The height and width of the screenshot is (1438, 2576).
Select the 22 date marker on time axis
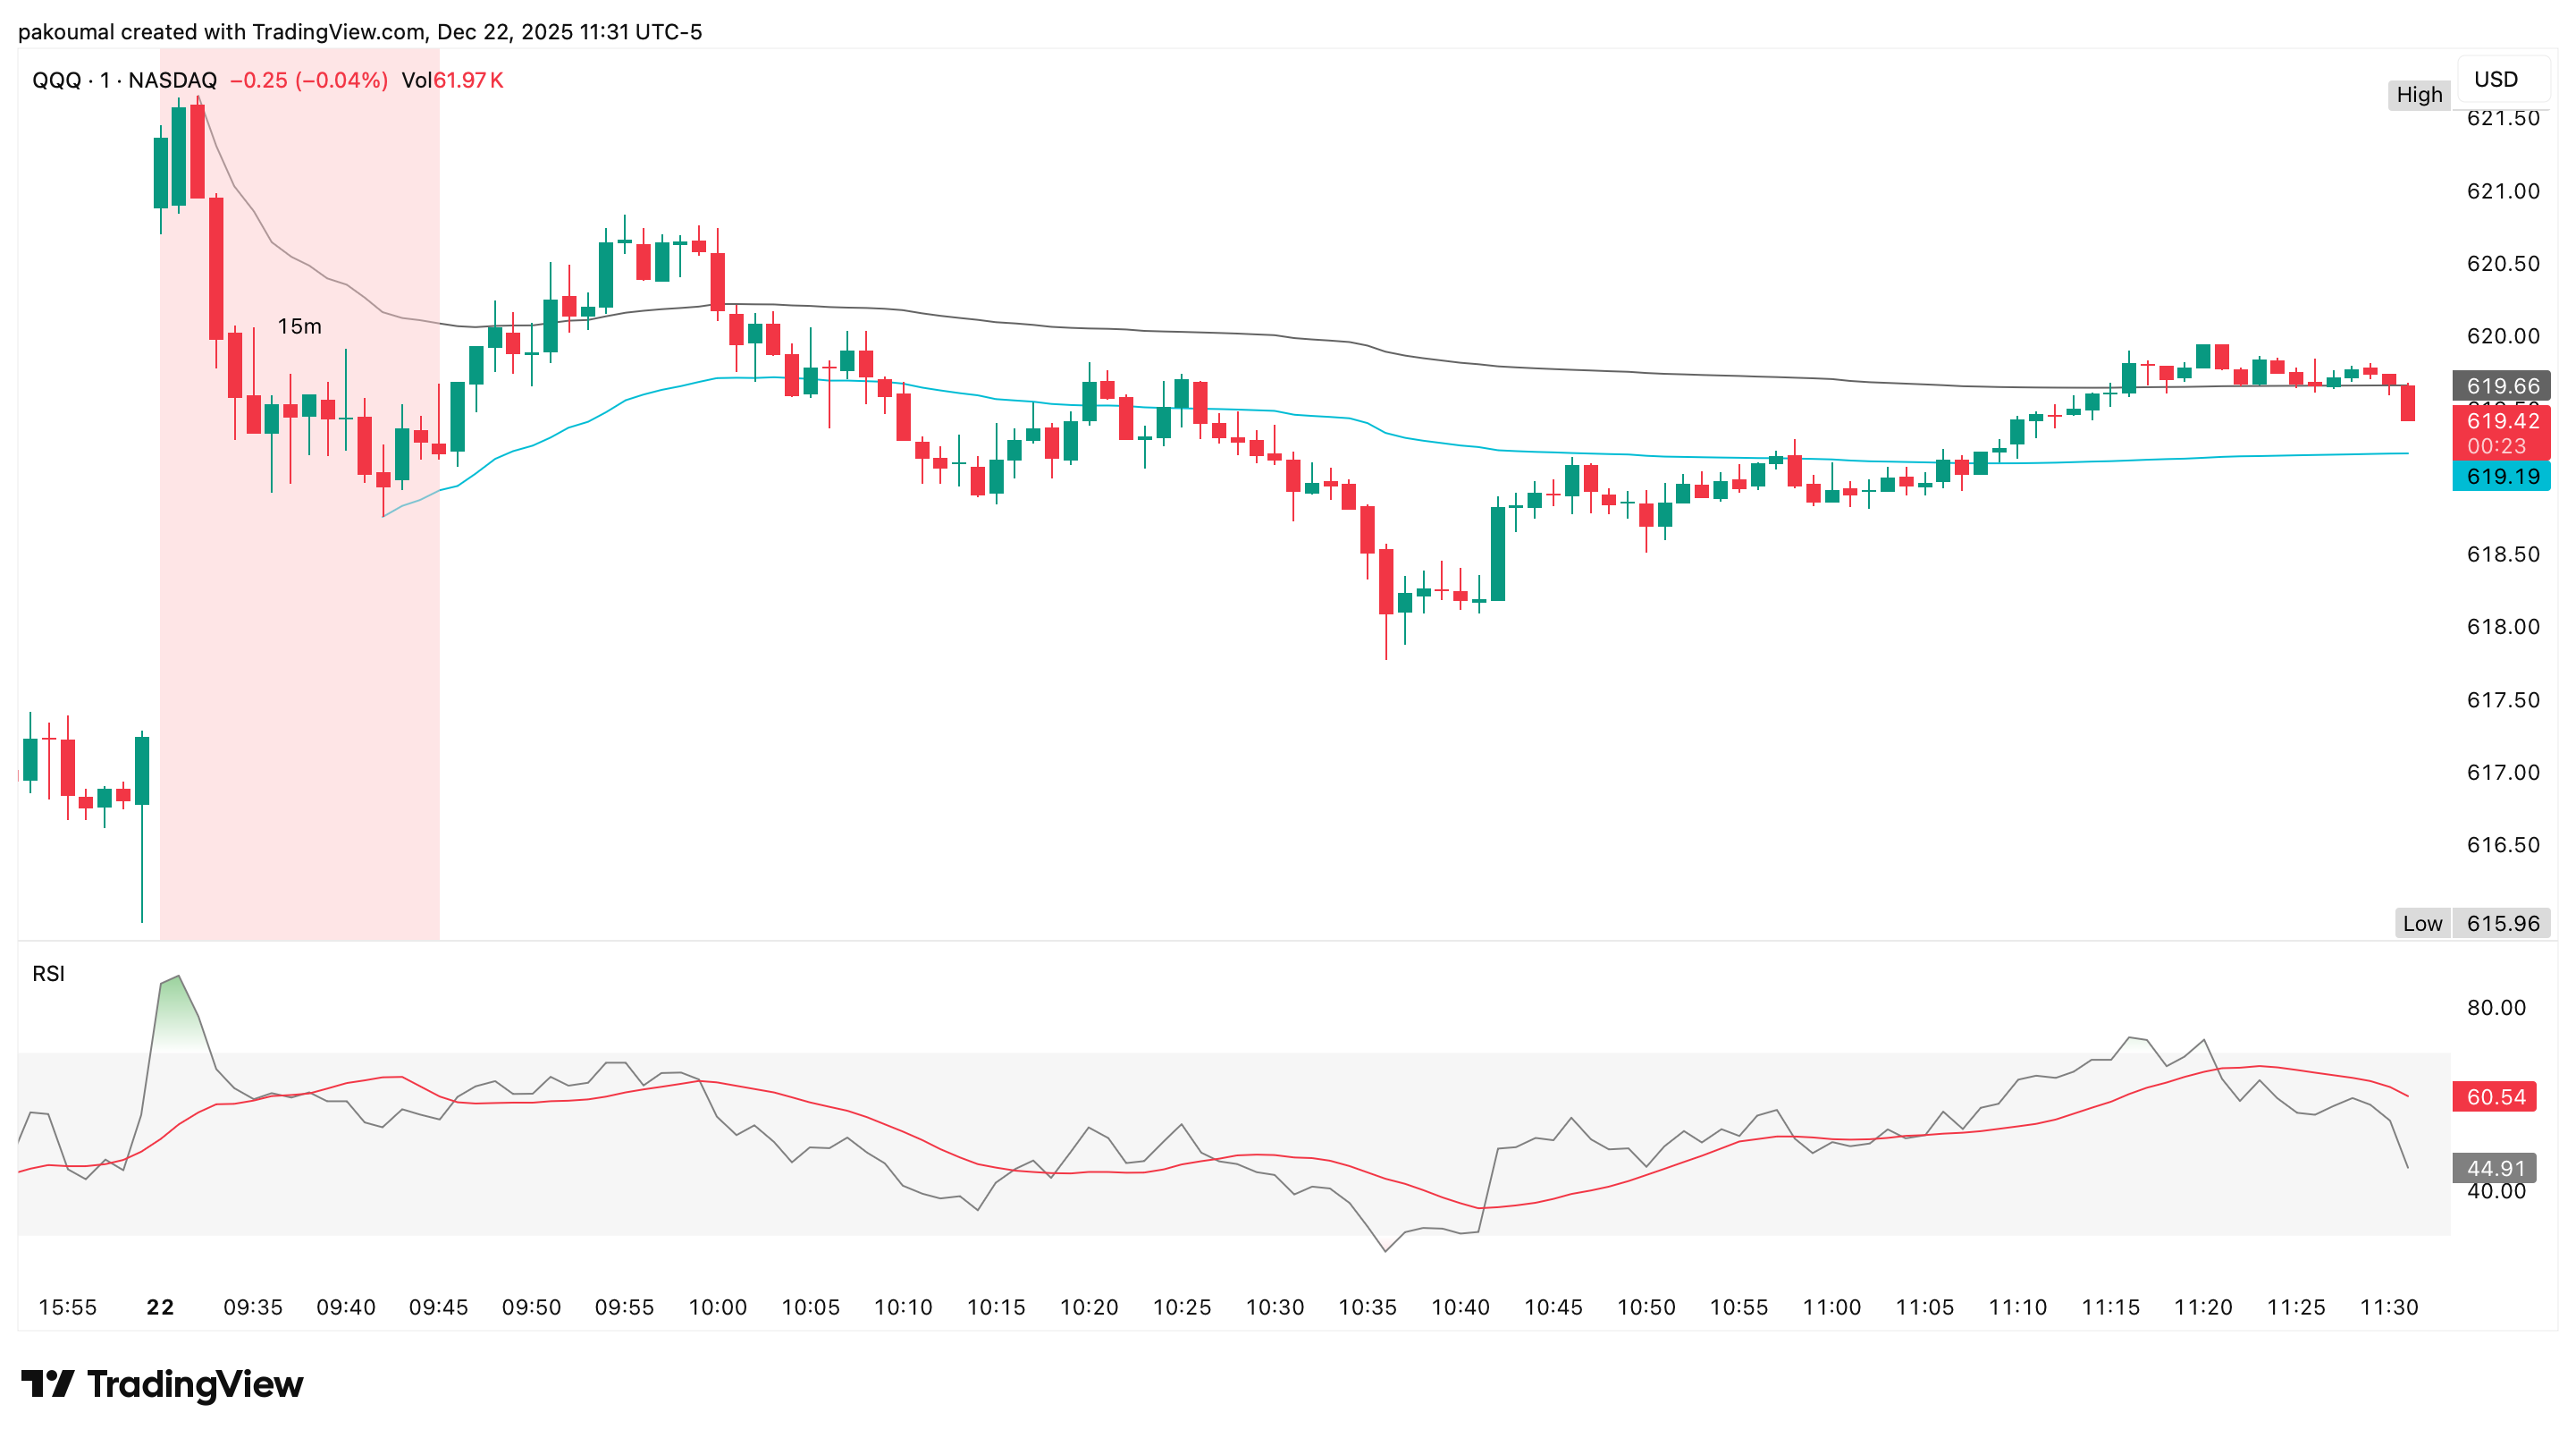pyautogui.click(x=160, y=1307)
